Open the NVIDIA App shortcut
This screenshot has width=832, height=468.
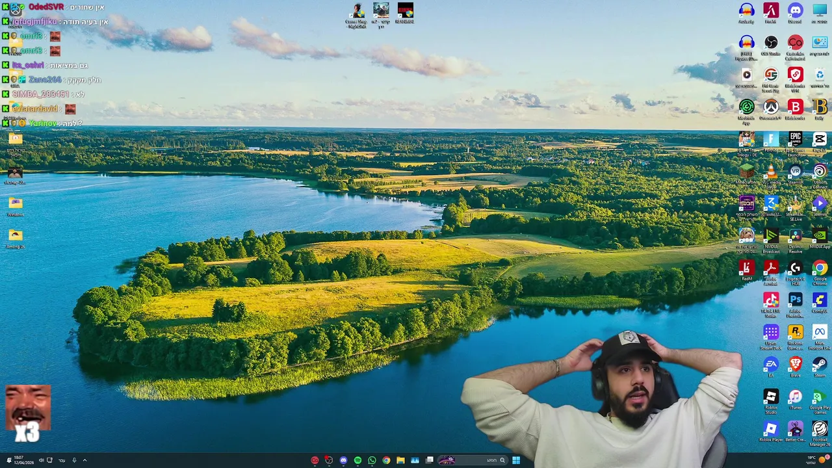click(x=820, y=237)
